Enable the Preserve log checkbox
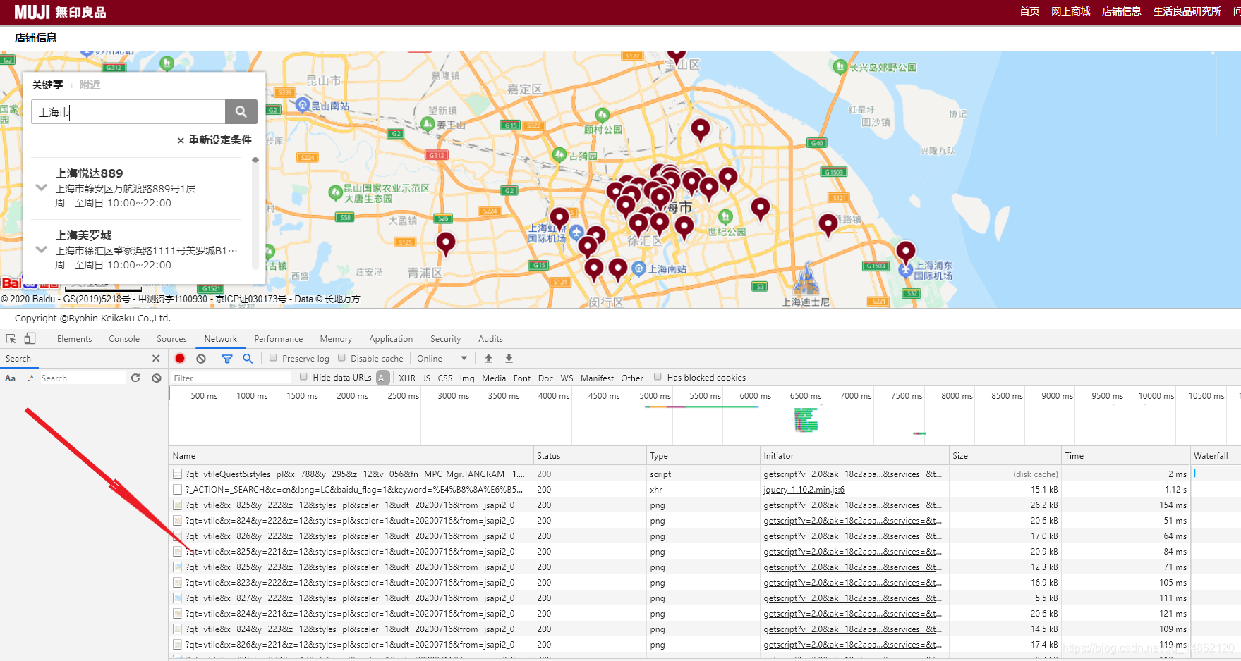 pos(273,358)
